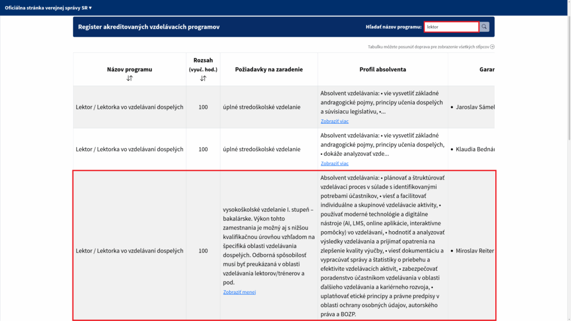Click the Hľadať názov programu label
This screenshot has width=571, height=321.
(393, 27)
